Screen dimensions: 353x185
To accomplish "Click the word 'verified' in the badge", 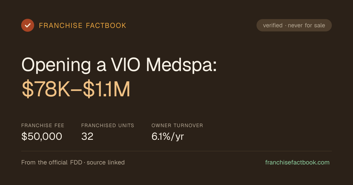I will (x=273, y=25).
